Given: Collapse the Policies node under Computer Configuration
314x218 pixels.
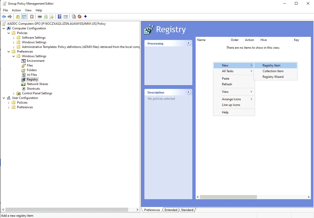Looking at the screenshot, I should click(x=9, y=33).
